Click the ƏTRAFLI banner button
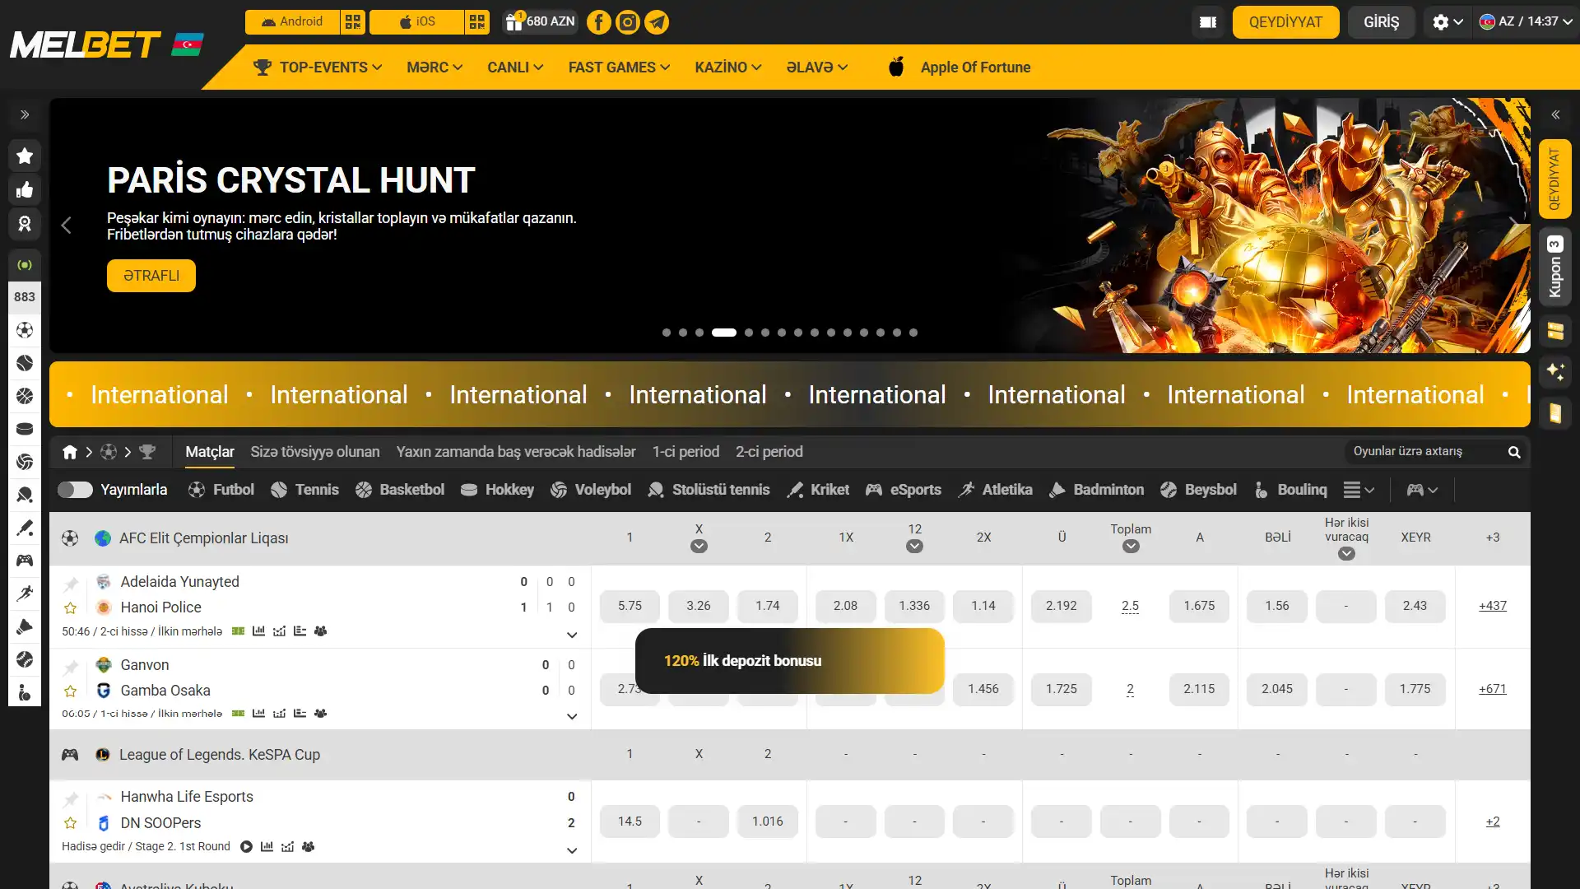Screen dimensions: 1580x889 151,276
